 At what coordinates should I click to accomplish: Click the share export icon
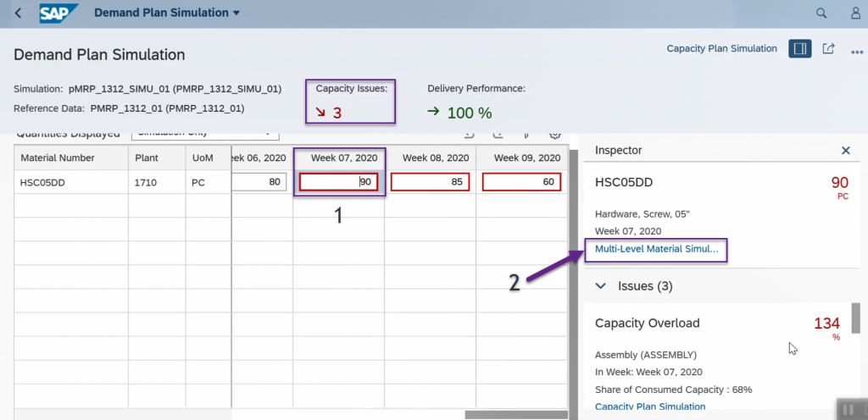828,48
